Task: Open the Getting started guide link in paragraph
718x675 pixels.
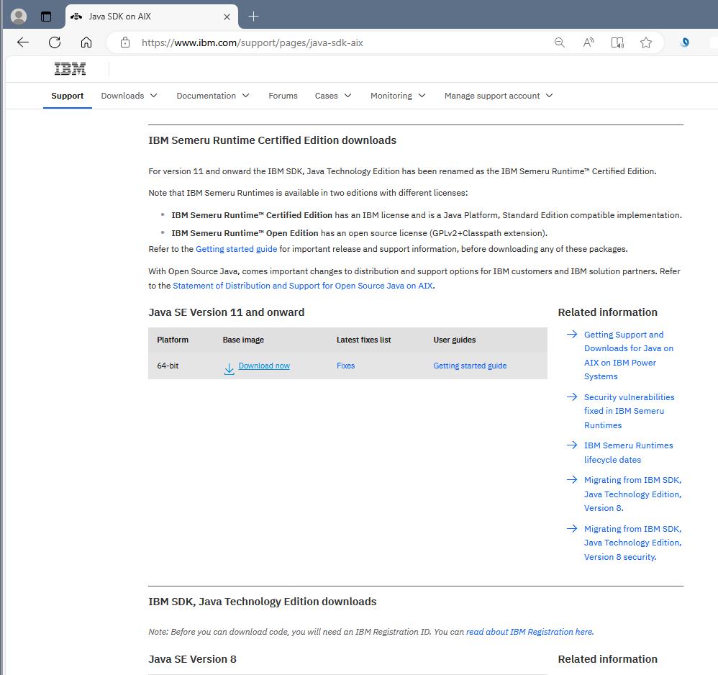Action: (236, 249)
